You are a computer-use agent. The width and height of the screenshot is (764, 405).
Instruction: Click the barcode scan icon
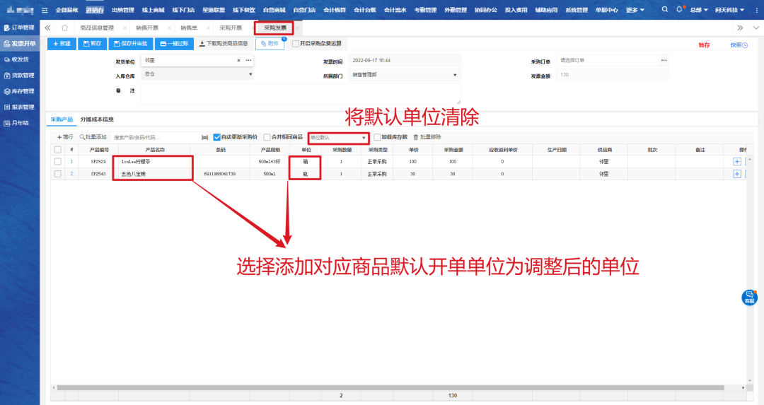point(205,137)
